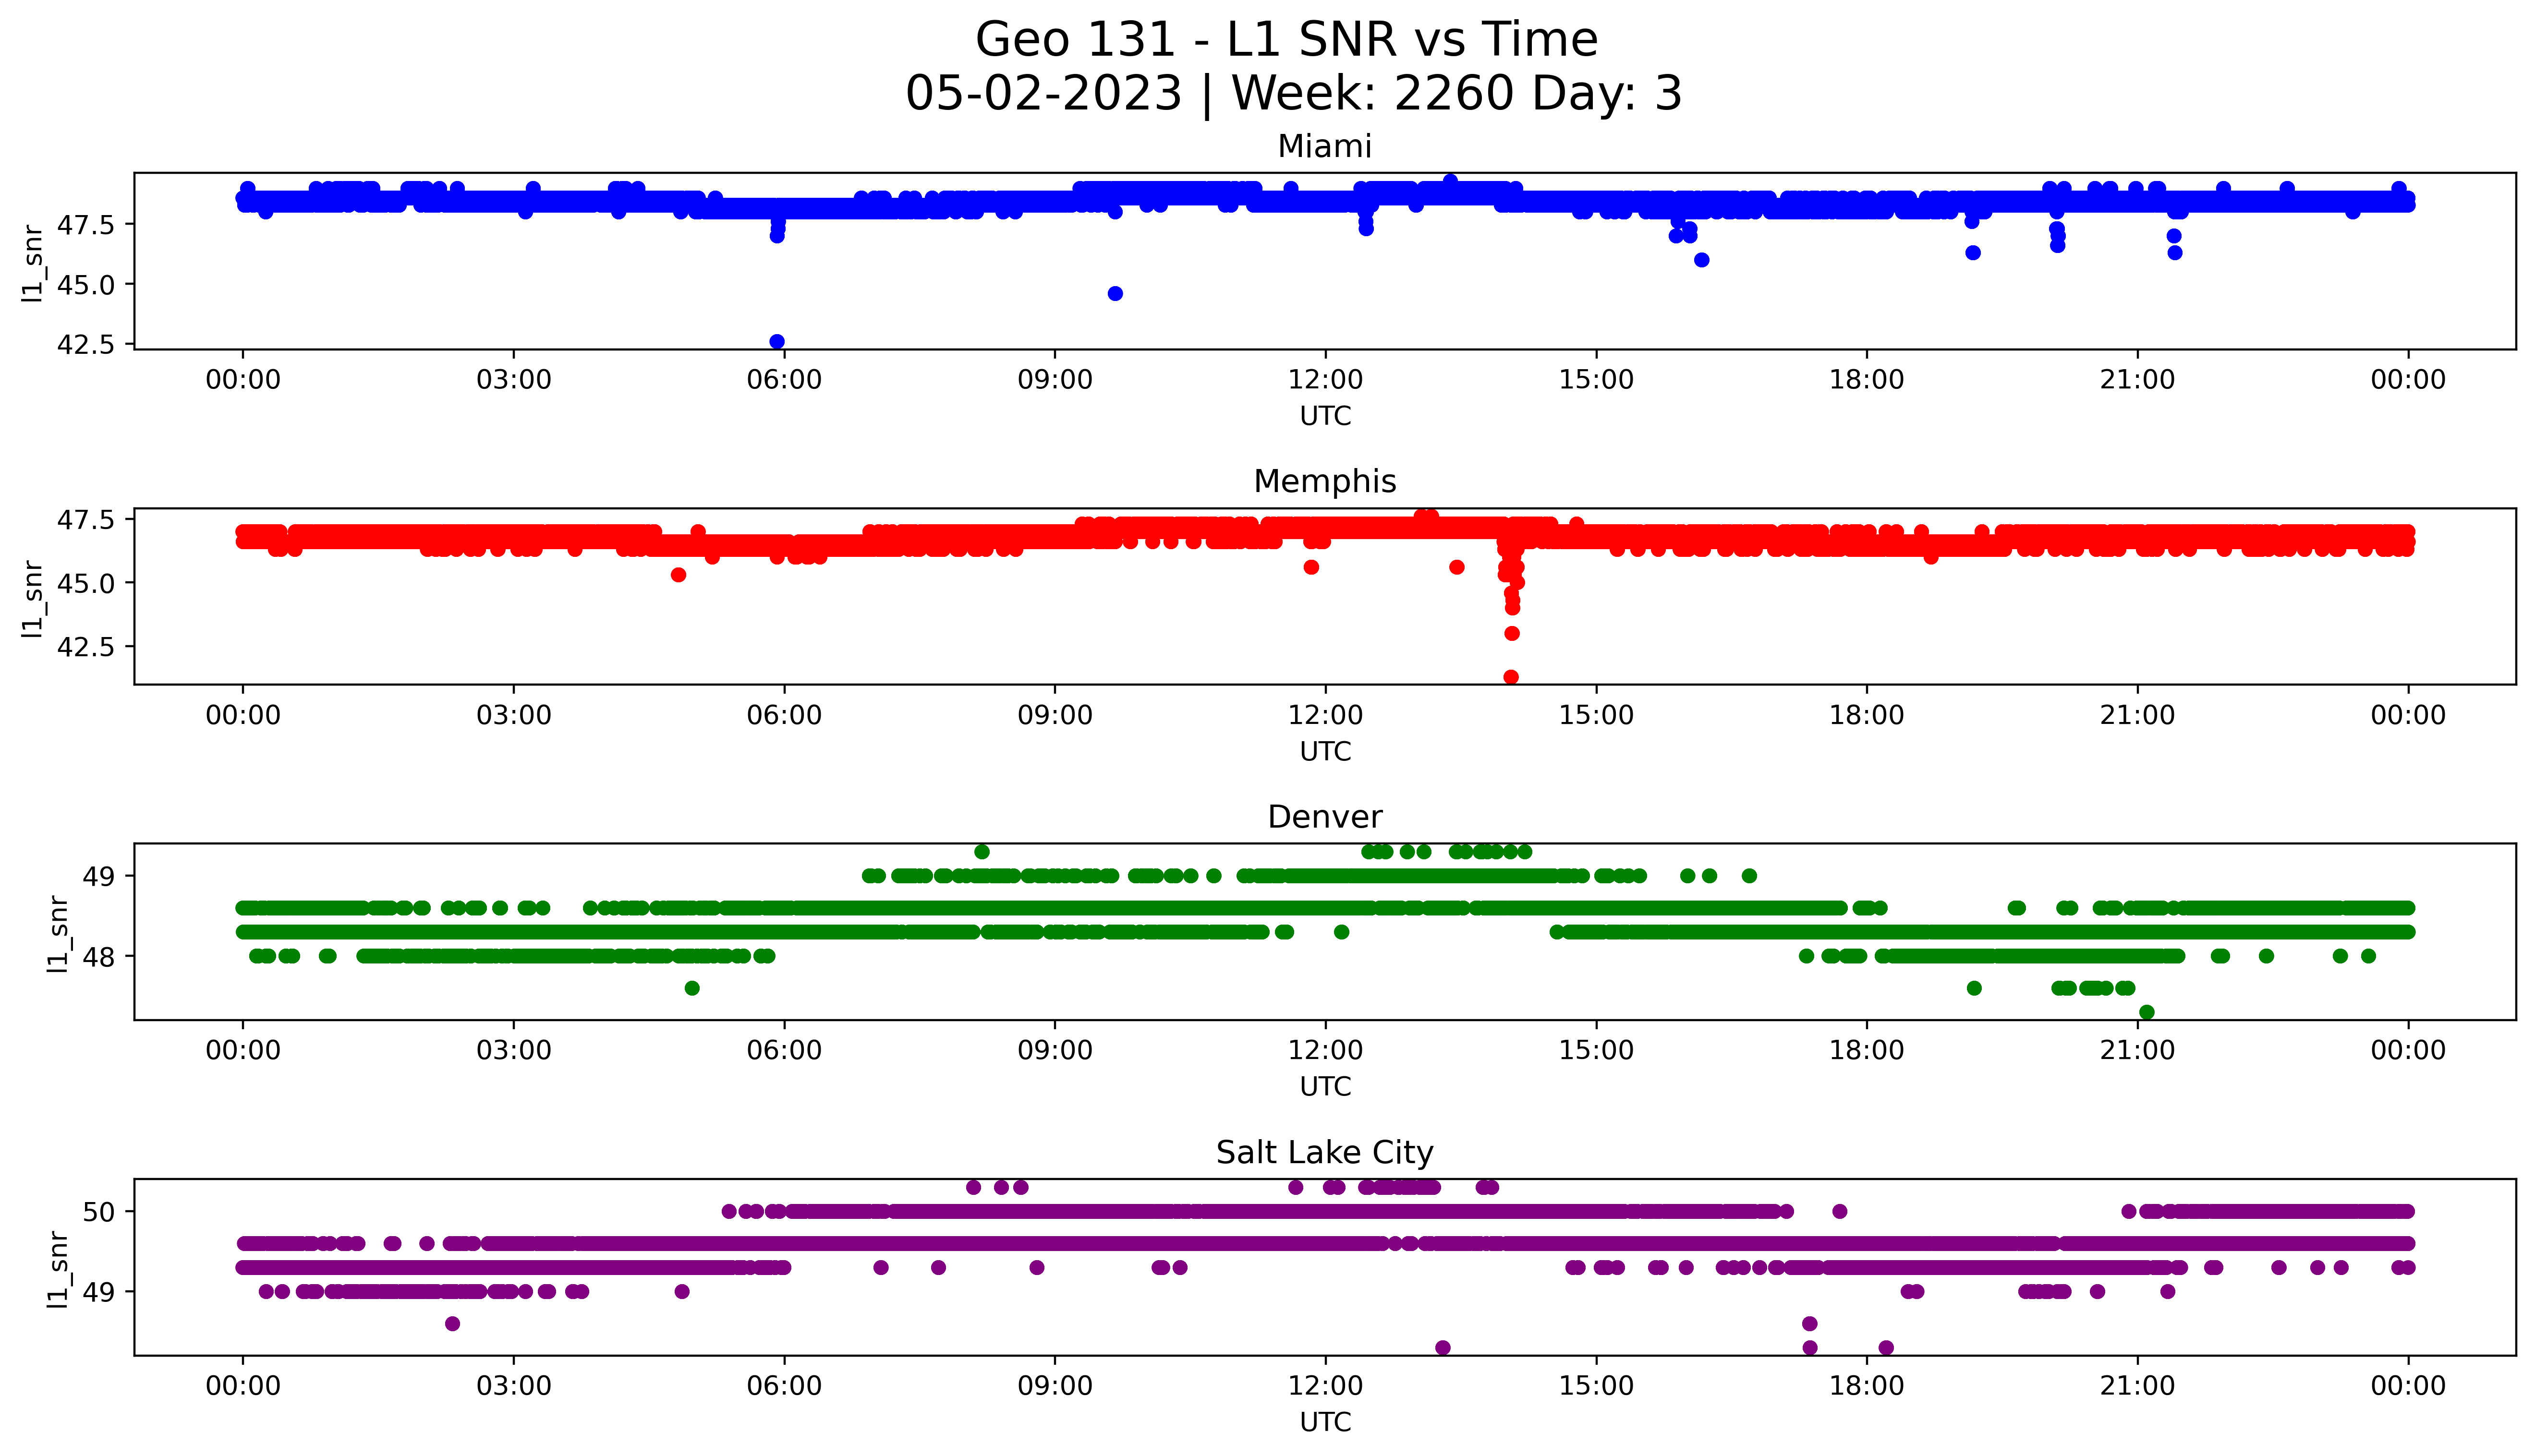Click the 'UTC' label under Salt Lake City plot
Screen dimensions: 2535x1456
(x=1325, y=1422)
